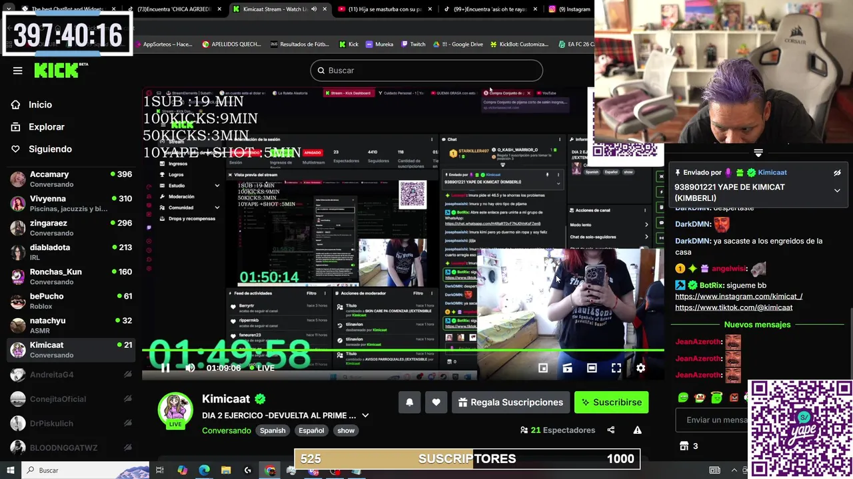This screenshot has height=479, width=853.
Task: Report stream with warning triangle icon
Action: click(x=637, y=430)
